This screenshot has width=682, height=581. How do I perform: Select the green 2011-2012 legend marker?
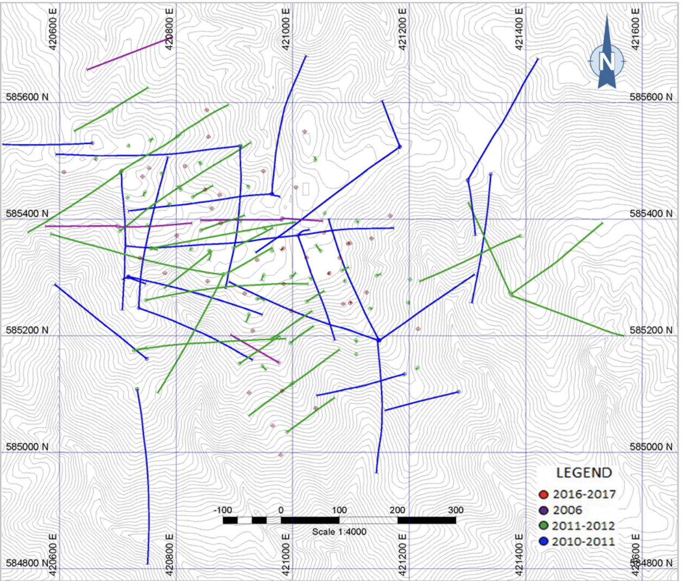click(545, 526)
